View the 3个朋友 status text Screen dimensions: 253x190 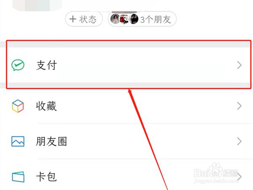155,19
